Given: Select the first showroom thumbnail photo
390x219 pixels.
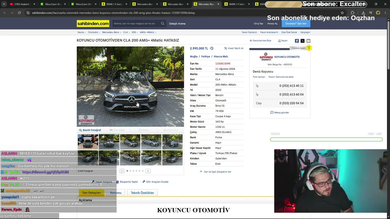Looking at the screenshot, I should [x=88, y=142].
